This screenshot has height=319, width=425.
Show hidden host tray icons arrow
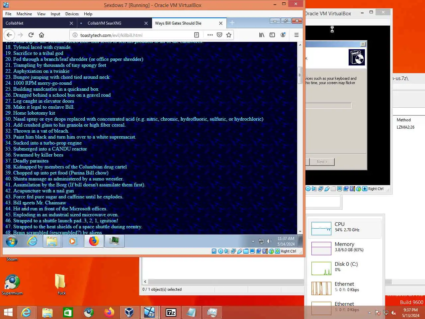pos(370,313)
